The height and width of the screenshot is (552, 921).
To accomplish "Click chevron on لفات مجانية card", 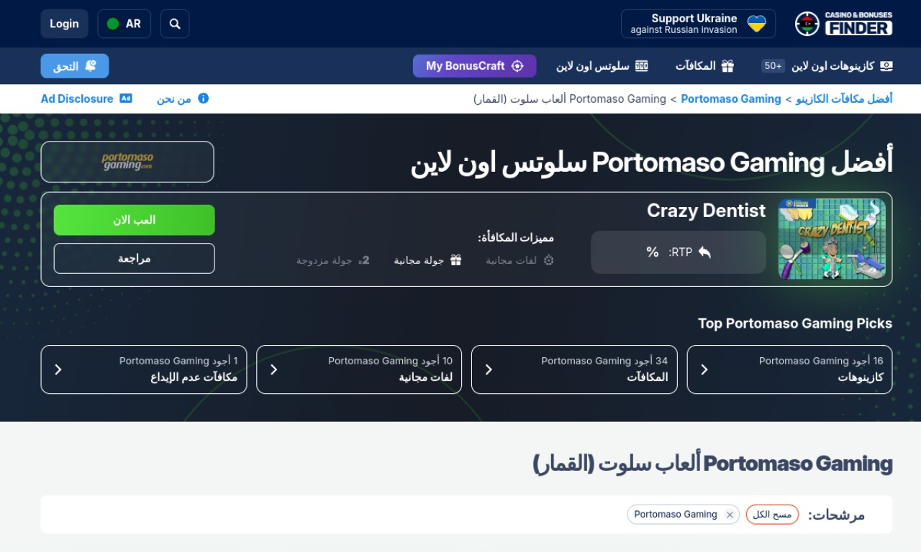I will click(x=273, y=369).
